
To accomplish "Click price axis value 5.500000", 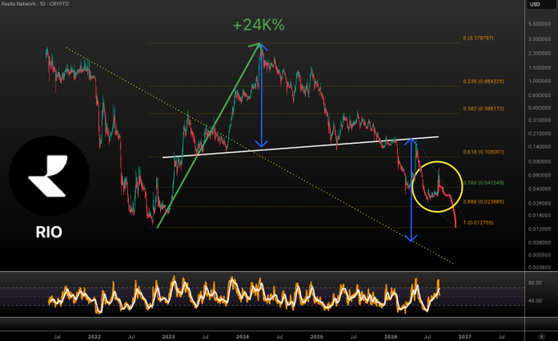I will (x=539, y=24).
